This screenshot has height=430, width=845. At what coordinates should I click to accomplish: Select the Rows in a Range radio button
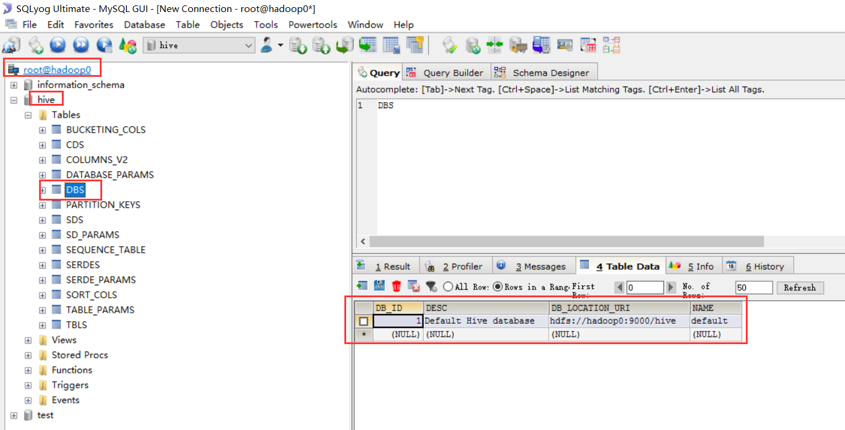[x=498, y=287]
